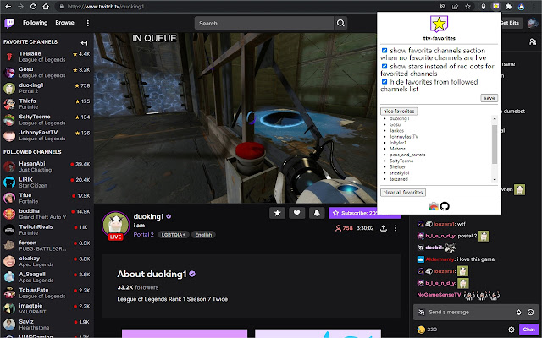Click the English tag

point(203,235)
